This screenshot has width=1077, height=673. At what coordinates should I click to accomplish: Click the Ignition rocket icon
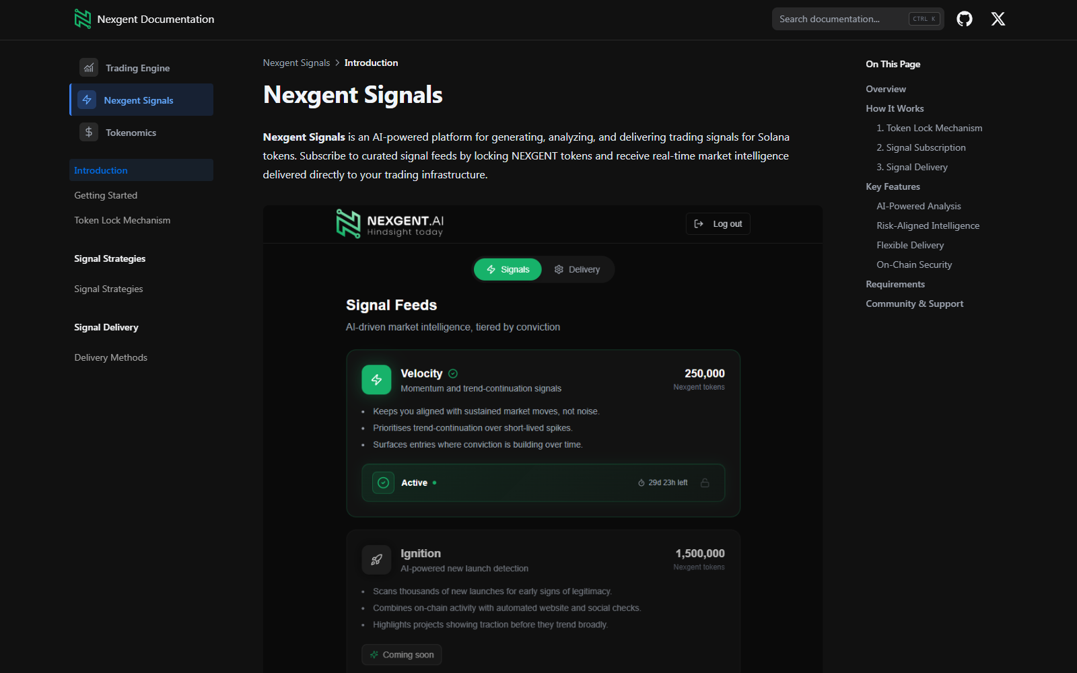click(376, 559)
